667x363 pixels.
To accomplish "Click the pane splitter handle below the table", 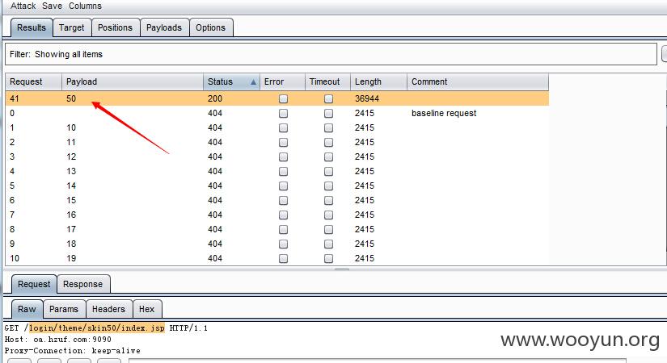I will pos(341,269).
